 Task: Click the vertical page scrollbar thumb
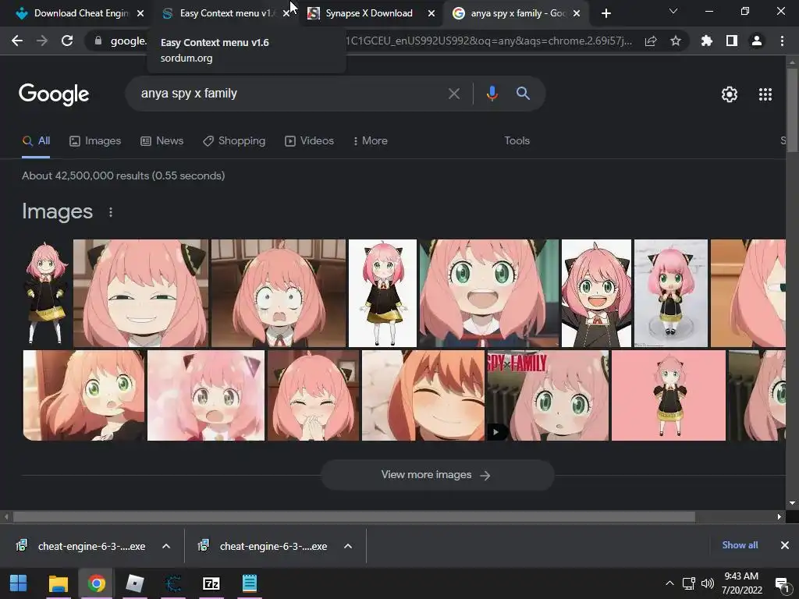[x=792, y=109]
